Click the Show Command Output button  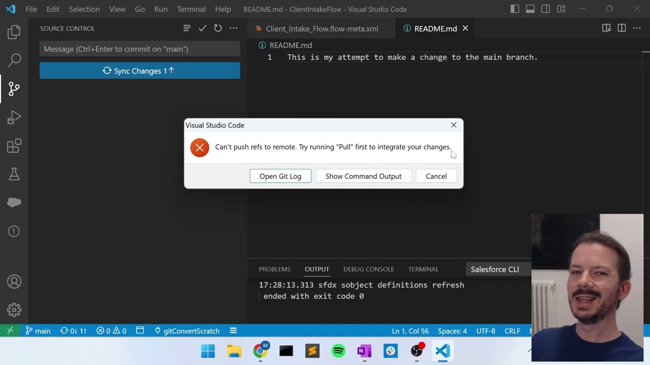pyautogui.click(x=364, y=176)
